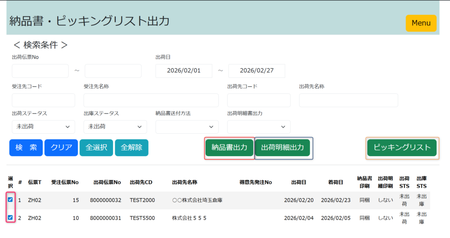Select the row for 株式会社555
The image size is (450, 238).
189,218
